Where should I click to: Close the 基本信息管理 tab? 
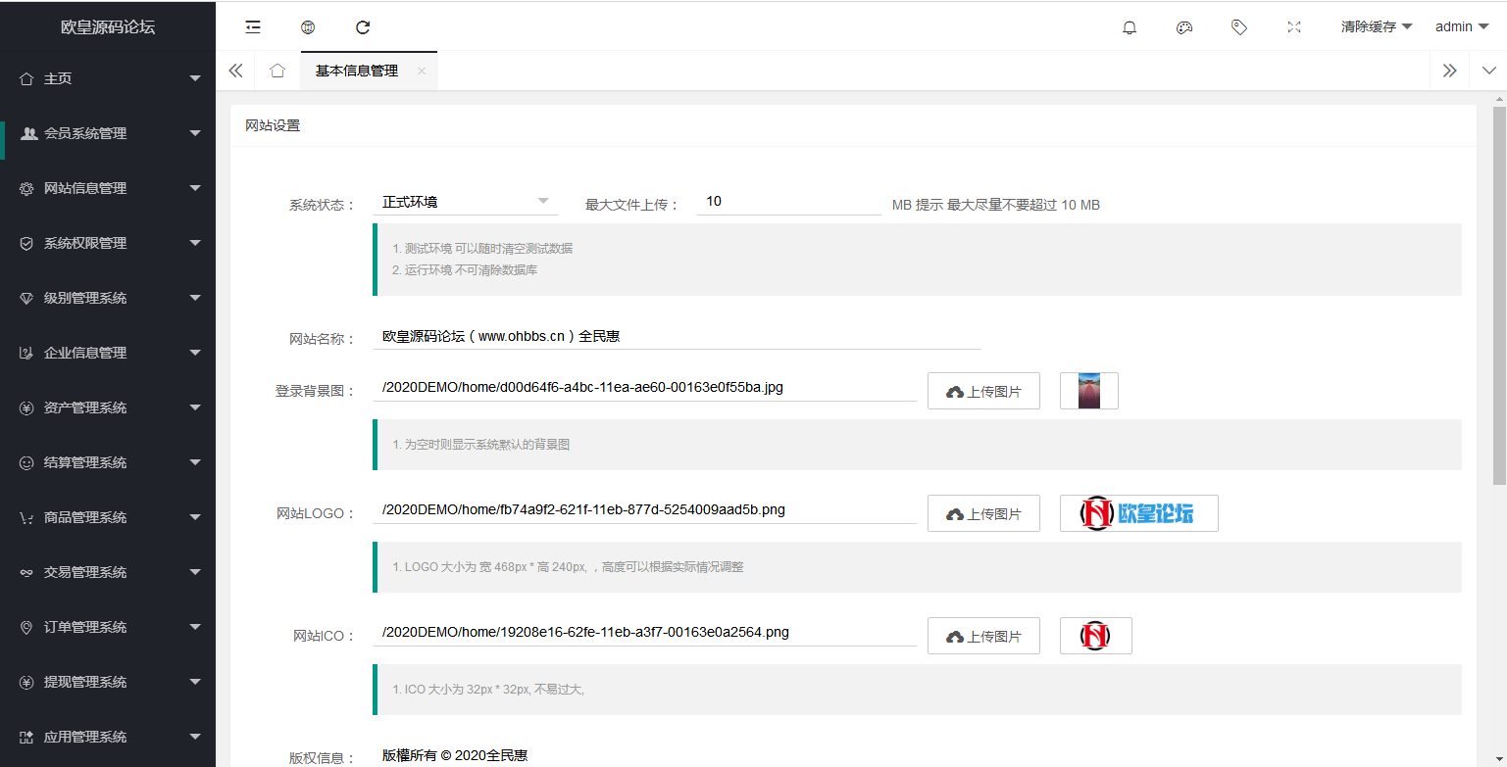tap(422, 71)
